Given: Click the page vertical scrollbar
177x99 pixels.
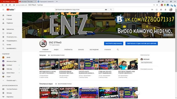Looking at the screenshot, I should [176, 40].
